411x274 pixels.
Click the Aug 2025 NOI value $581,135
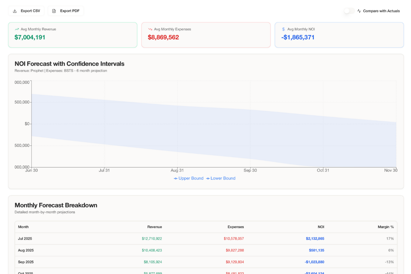pos(316,250)
